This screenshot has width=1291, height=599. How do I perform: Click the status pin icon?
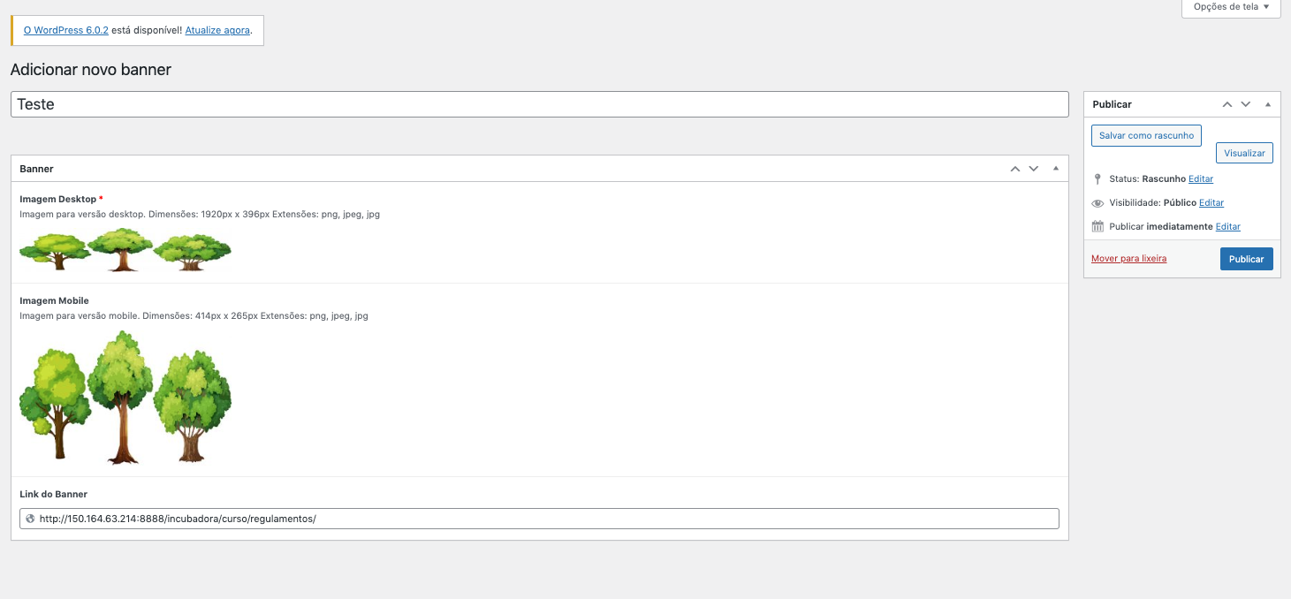[1097, 179]
